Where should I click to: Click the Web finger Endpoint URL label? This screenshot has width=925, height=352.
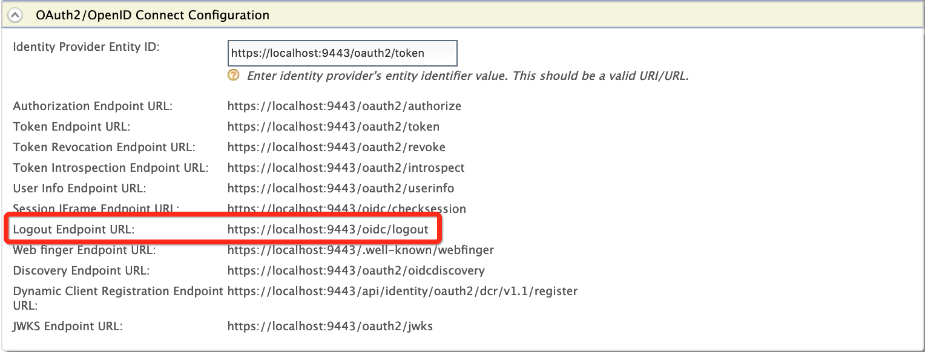(84, 250)
